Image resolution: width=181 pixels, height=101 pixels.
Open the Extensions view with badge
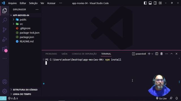coord(5,49)
